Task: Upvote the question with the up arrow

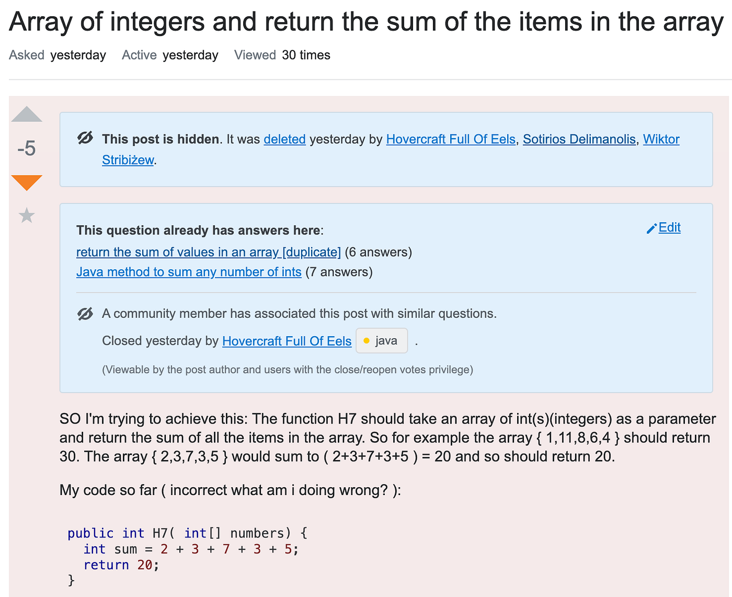Action: coord(27,113)
